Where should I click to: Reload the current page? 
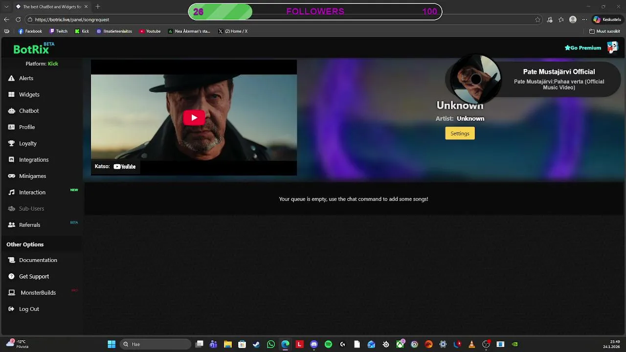tap(18, 20)
